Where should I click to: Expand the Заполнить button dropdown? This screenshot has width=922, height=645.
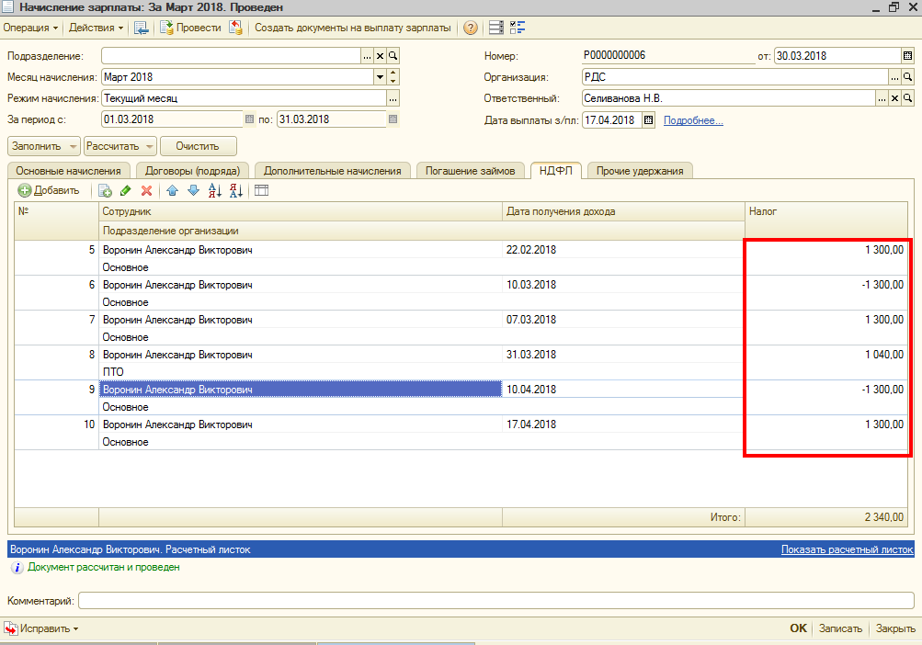click(x=74, y=146)
